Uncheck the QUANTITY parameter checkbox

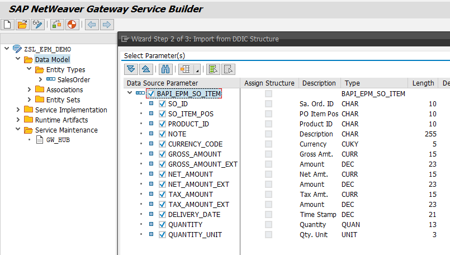coord(162,224)
